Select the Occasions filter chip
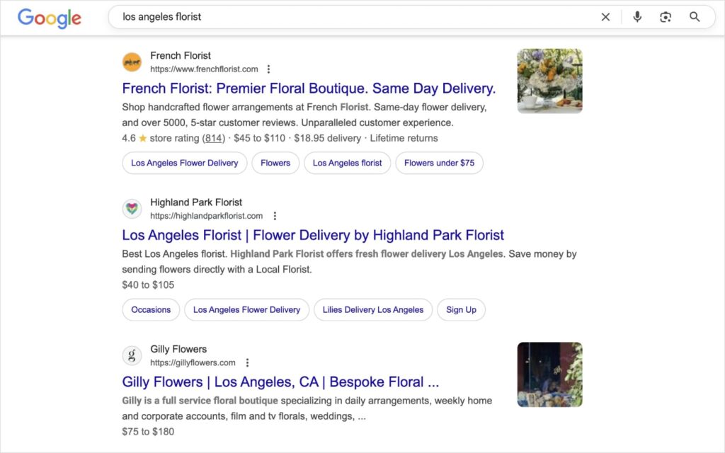This screenshot has width=725, height=453. (150, 309)
